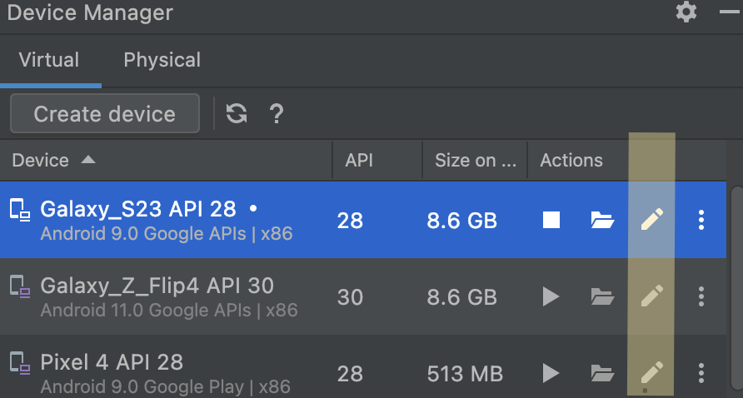Open Device Manager help question mark
Image resolution: width=743 pixels, height=398 pixels.
pyautogui.click(x=277, y=114)
